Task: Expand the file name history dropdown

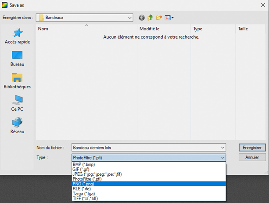Action: (x=223, y=148)
